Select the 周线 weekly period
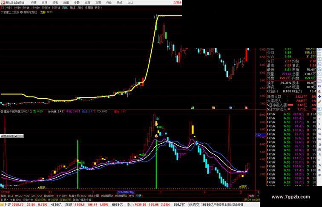322x207 pixels. (72, 8)
